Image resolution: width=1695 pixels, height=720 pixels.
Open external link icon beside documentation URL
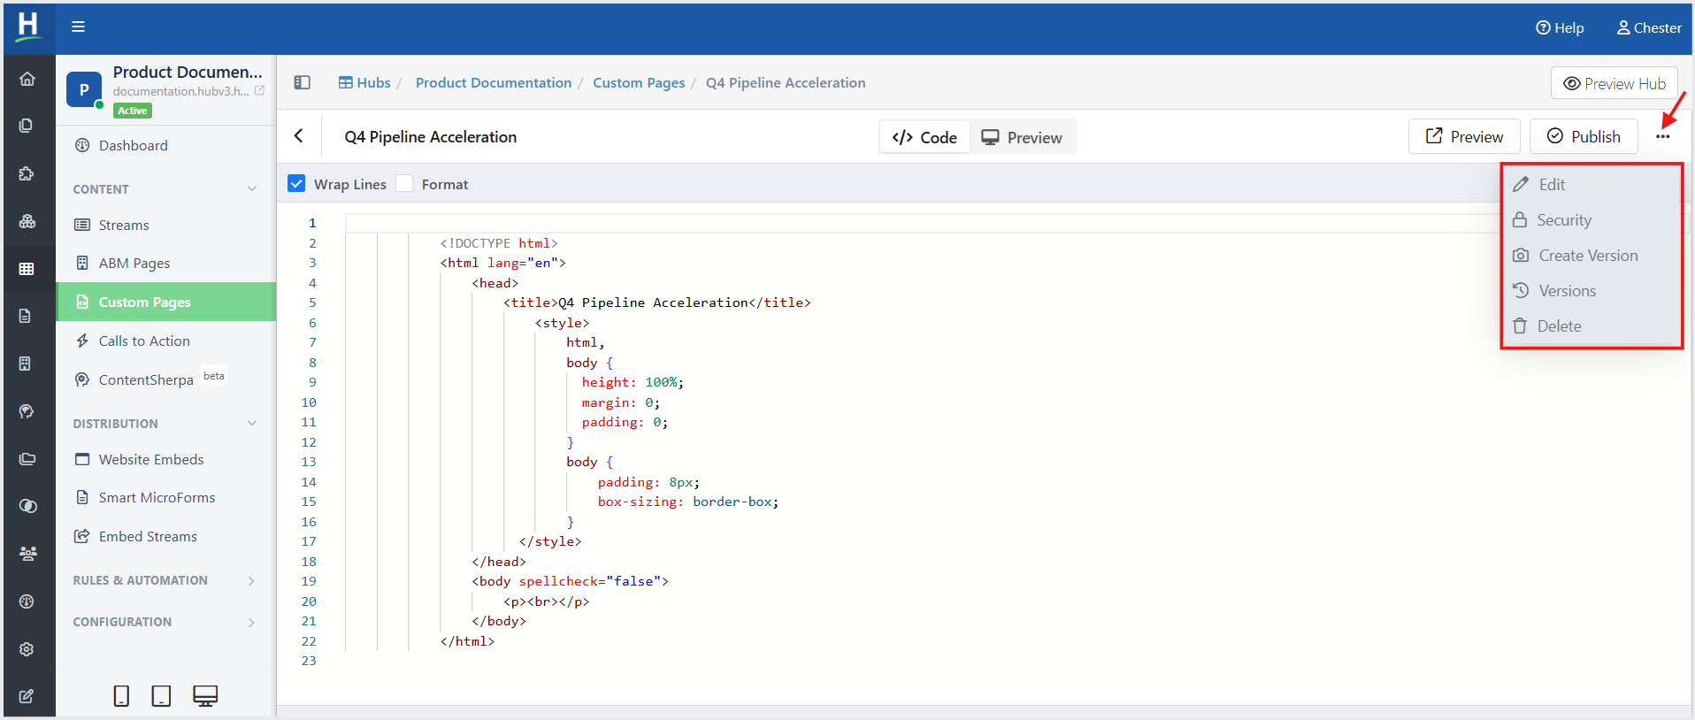259,90
